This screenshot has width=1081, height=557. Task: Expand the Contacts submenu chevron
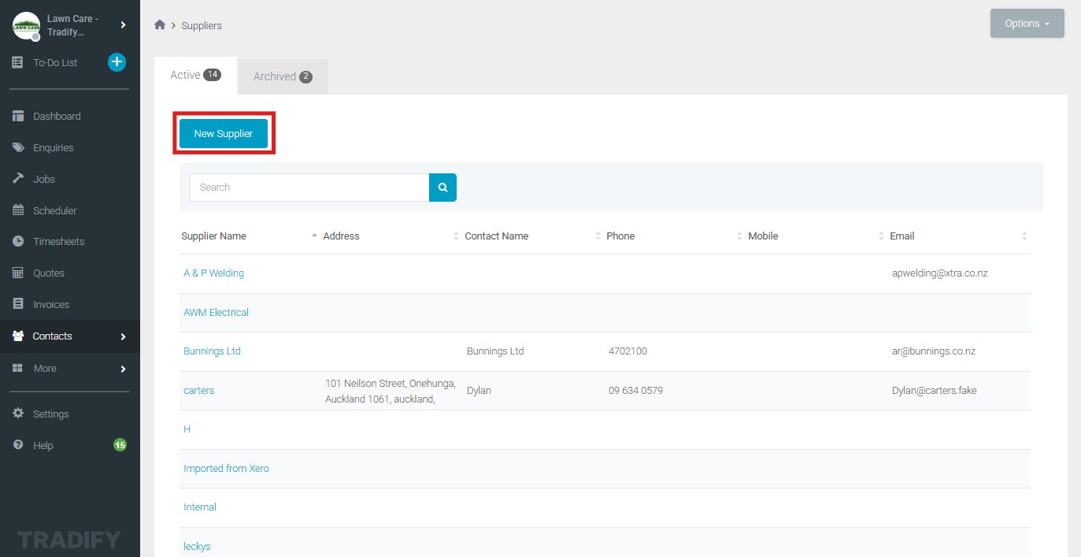(123, 336)
